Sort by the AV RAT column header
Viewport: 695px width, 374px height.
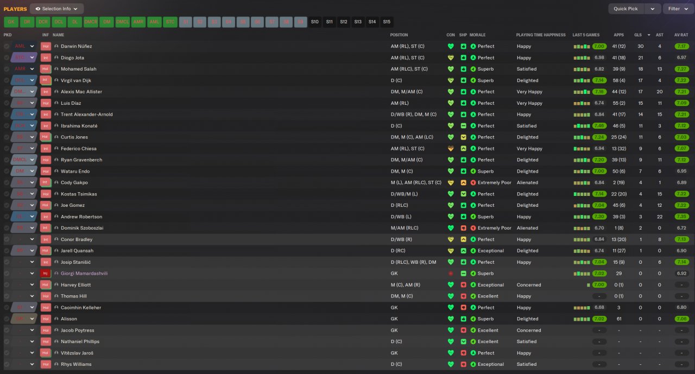tap(681, 35)
